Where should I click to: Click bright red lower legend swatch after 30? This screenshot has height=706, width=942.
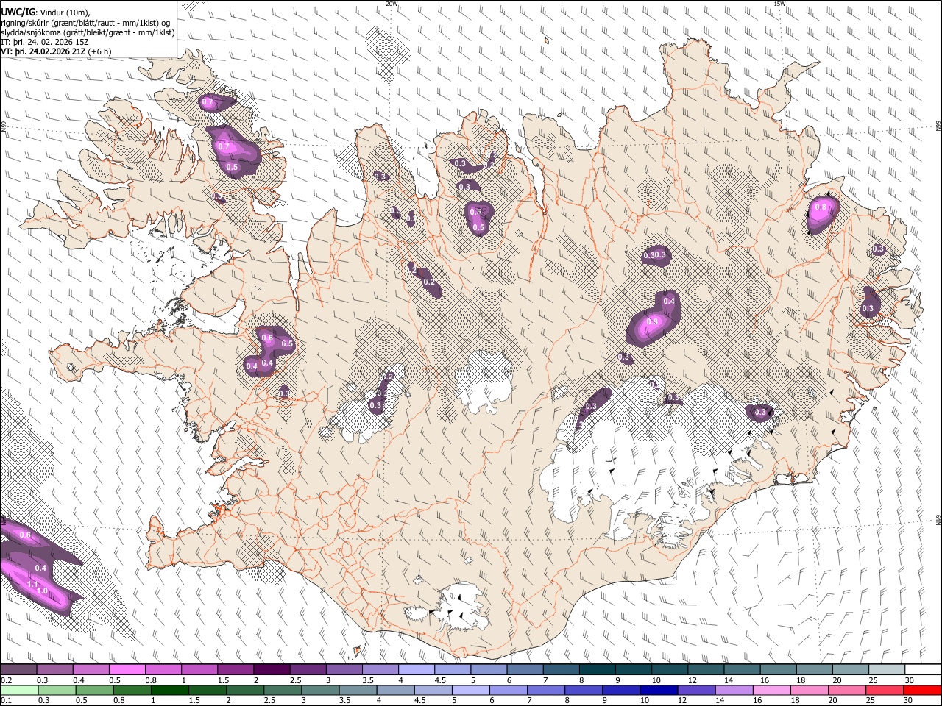tap(921, 690)
